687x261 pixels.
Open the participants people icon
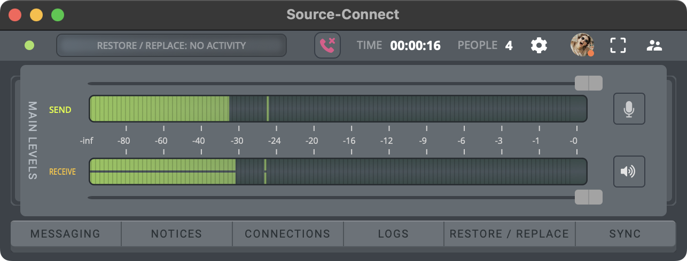[654, 45]
